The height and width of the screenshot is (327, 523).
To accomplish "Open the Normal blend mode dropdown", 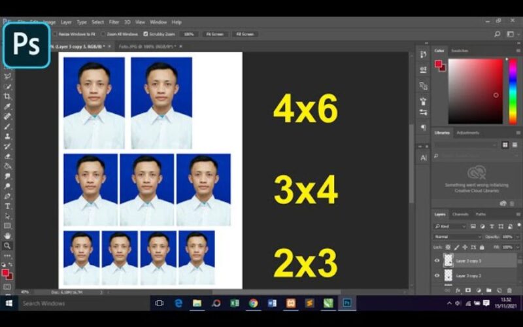I will pos(458,237).
